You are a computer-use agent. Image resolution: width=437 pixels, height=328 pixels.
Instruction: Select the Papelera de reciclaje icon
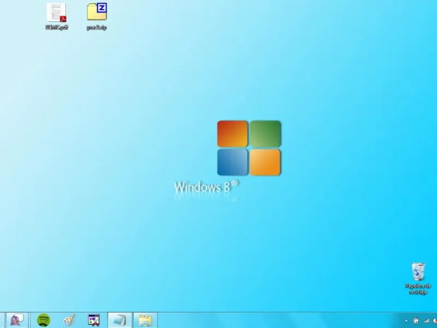click(x=418, y=271)
